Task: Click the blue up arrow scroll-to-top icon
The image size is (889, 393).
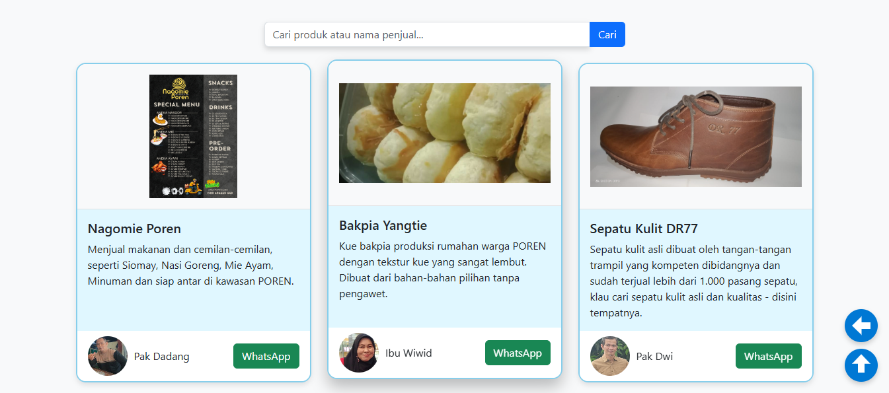Action: pyautogui.click(x=861, y=365)
